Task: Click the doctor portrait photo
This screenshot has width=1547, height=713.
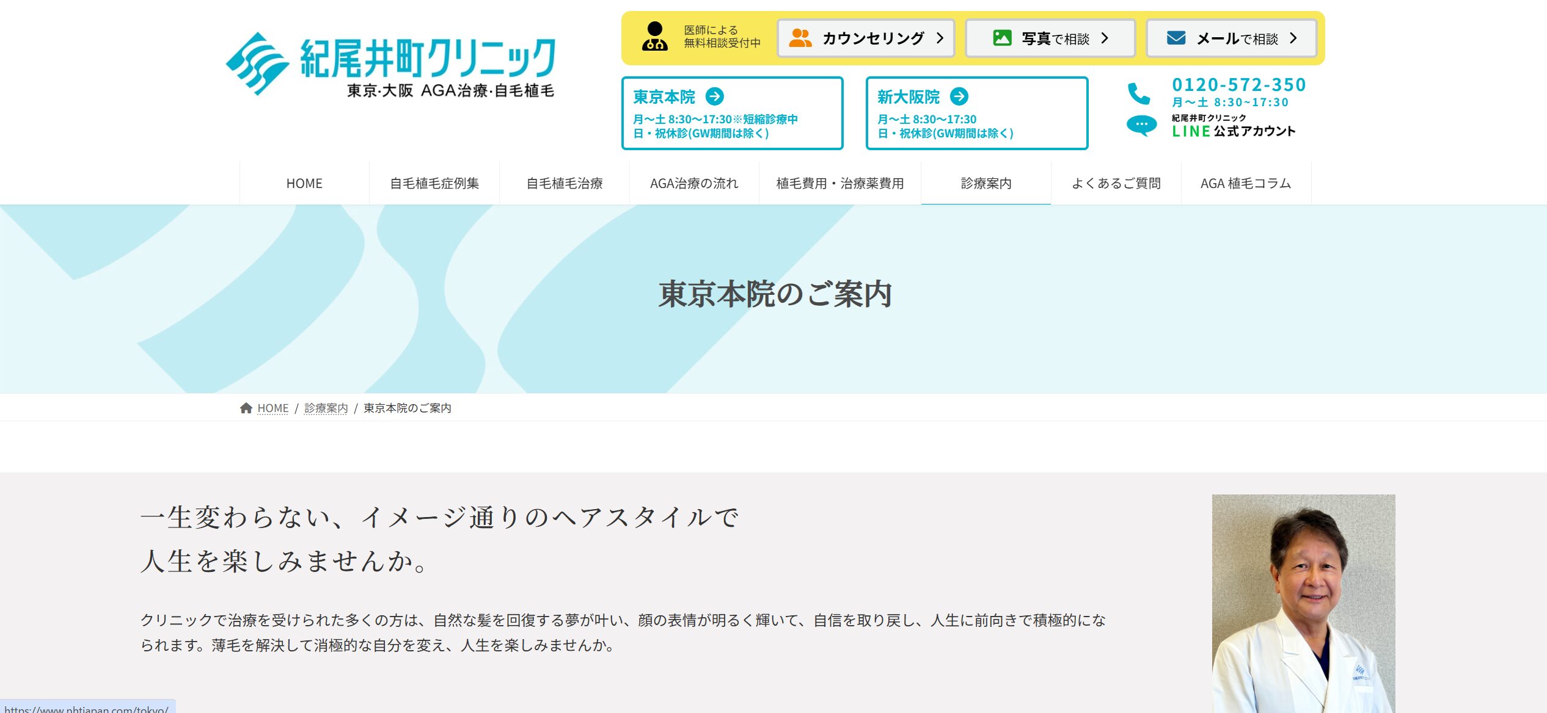Action: click(x=1303, y=603)
